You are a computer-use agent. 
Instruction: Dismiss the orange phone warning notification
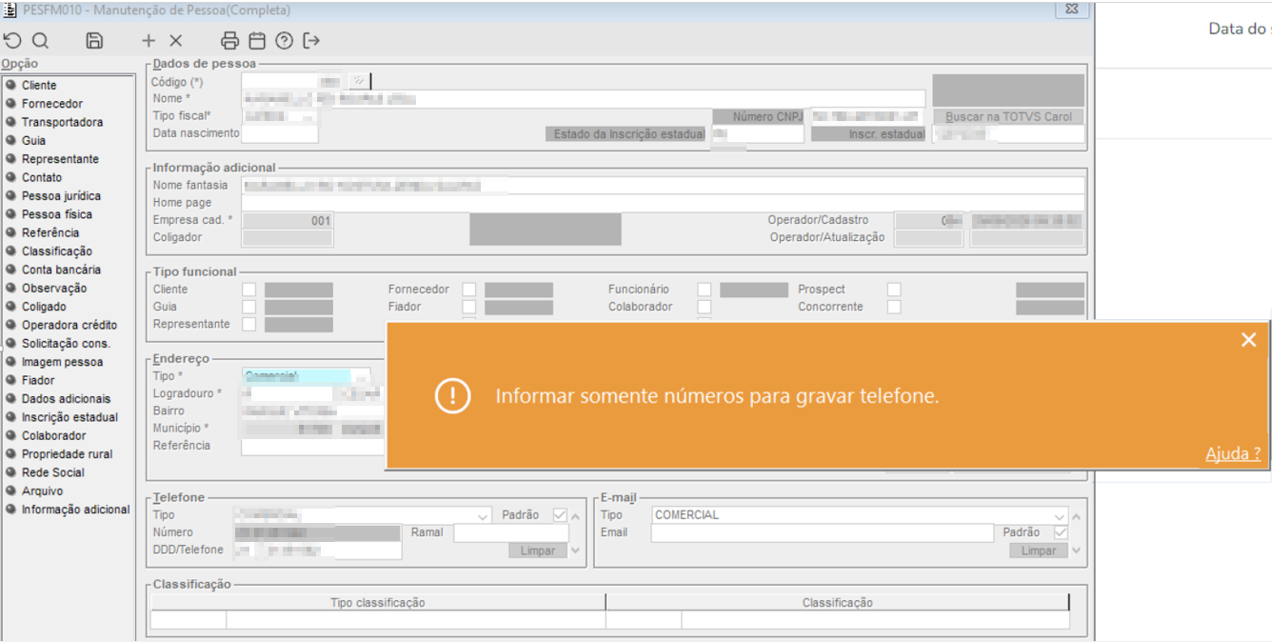pyautogui.click(x=1249, y=340)
